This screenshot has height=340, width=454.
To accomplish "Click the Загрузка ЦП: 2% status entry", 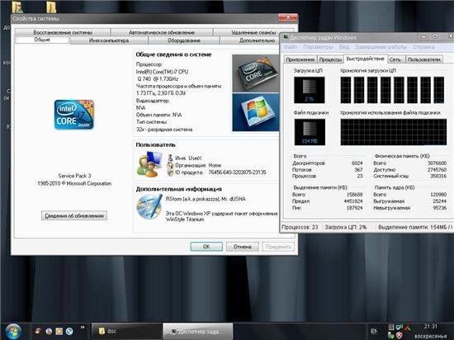I will click(x=345, y=227).
